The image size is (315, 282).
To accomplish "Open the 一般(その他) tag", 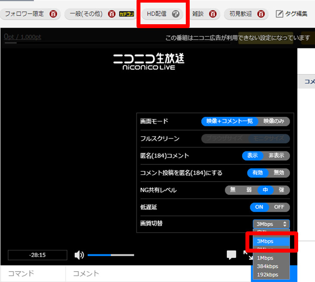I will tap(86, 14).
